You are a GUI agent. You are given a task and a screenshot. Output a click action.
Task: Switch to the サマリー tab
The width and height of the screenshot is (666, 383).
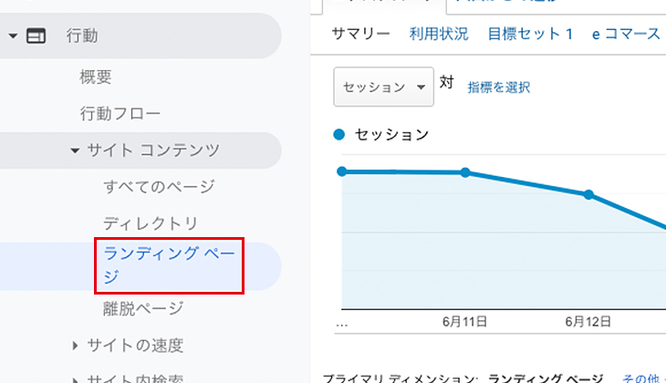coord(360,34)
